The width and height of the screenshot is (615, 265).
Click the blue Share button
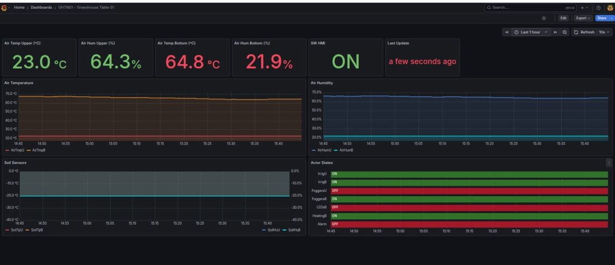click(x=602, y=18)
